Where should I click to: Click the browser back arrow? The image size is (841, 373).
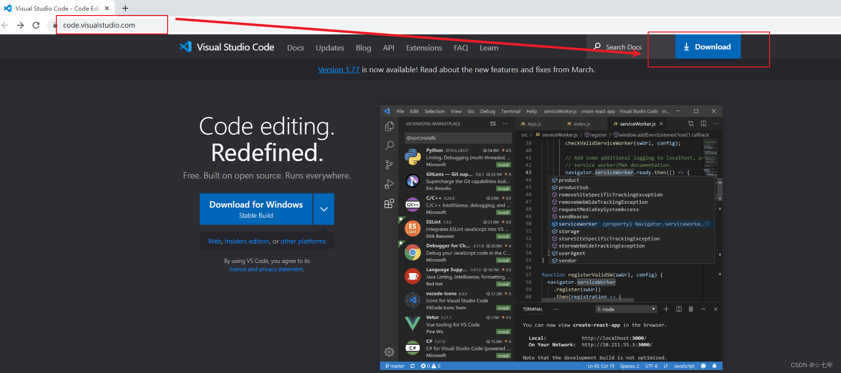tap(5, 25)
